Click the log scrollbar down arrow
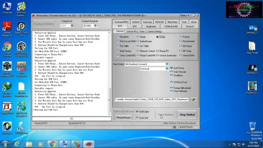Image resolution: width=263 pixels, height=148 pixels. (109, 114)
